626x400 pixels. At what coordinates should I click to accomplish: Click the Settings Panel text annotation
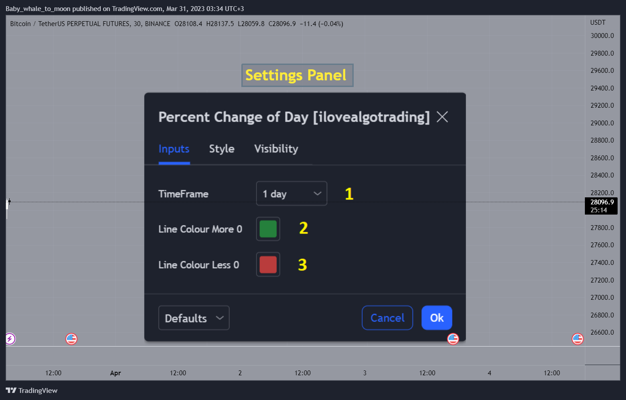click(297, 75)
